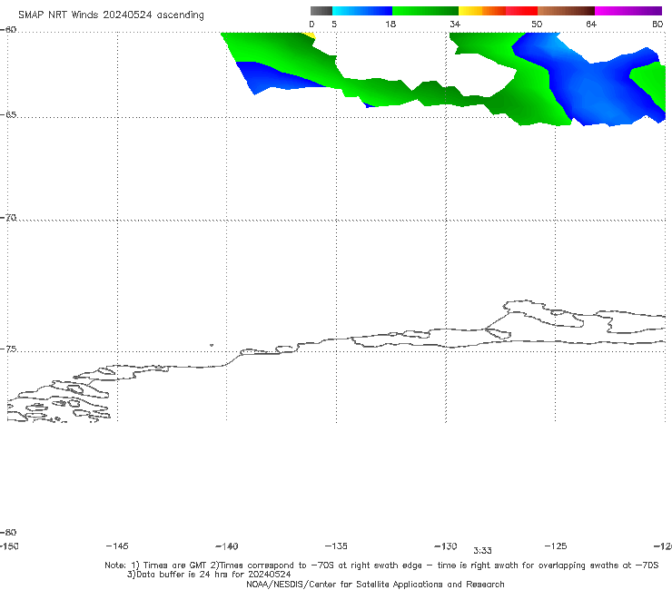Click the note line starting "Note: 1) Times are GMT"
The image size is (672, 590).
381,565
